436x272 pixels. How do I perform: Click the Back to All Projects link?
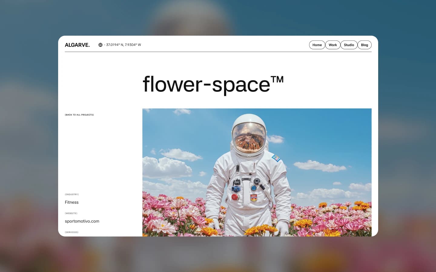[79, 115]
